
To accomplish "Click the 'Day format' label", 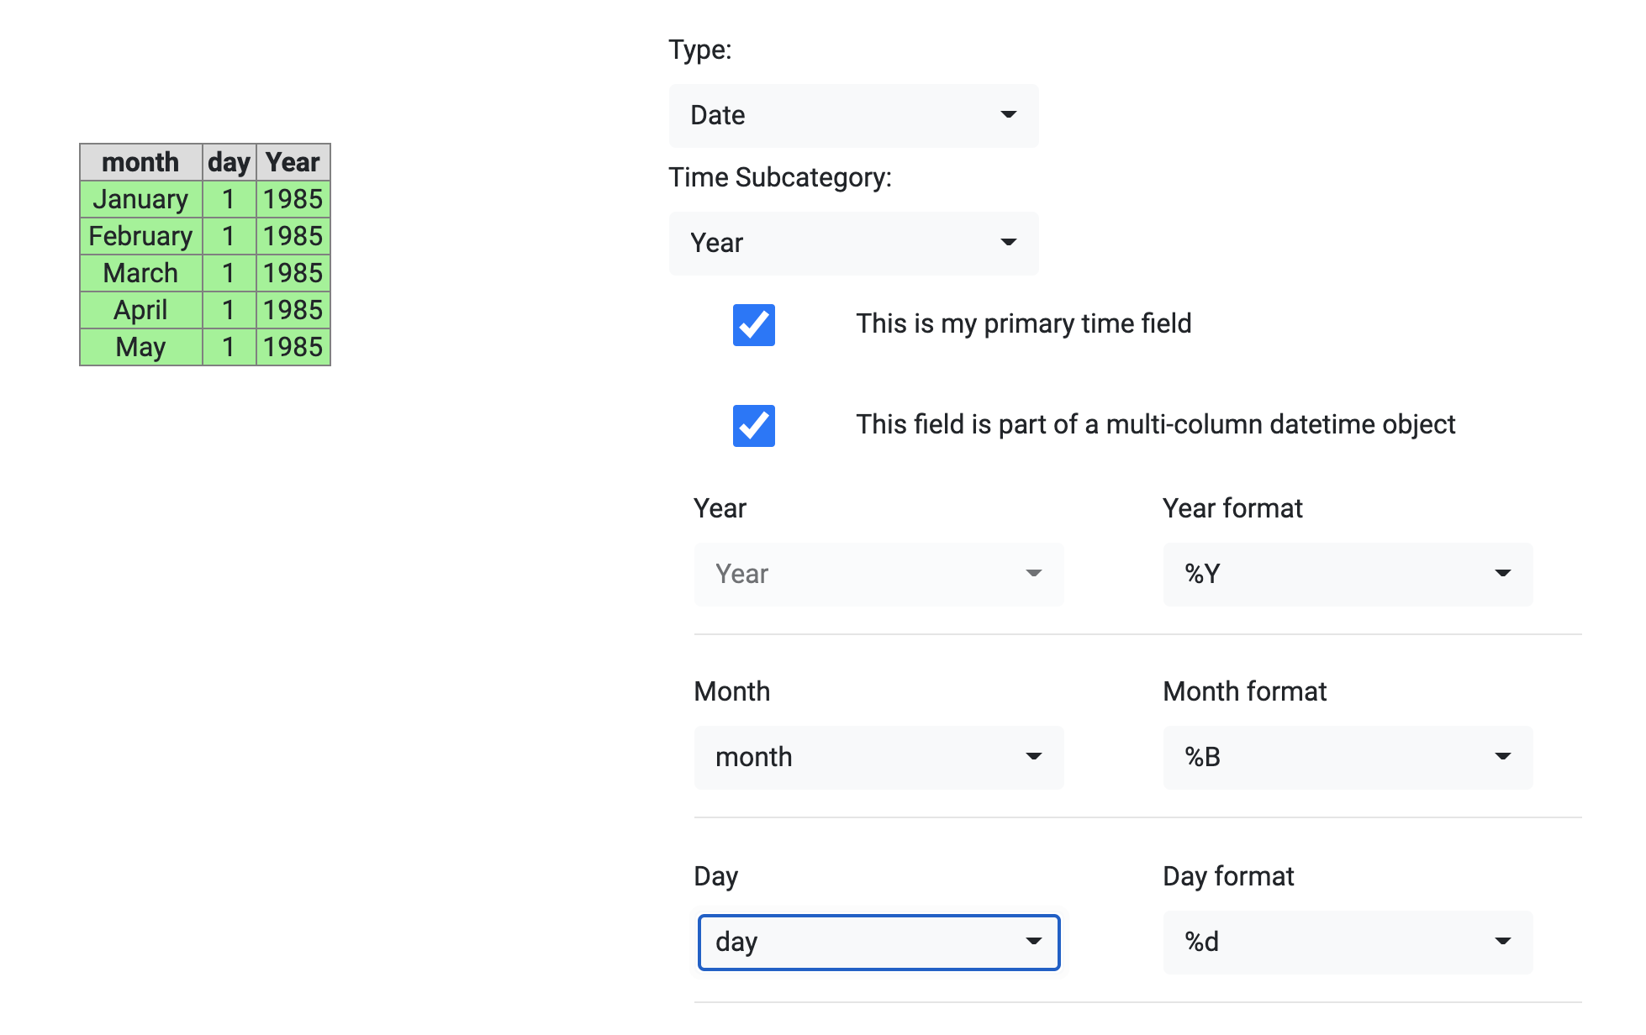I will (x=1228, y=876).
